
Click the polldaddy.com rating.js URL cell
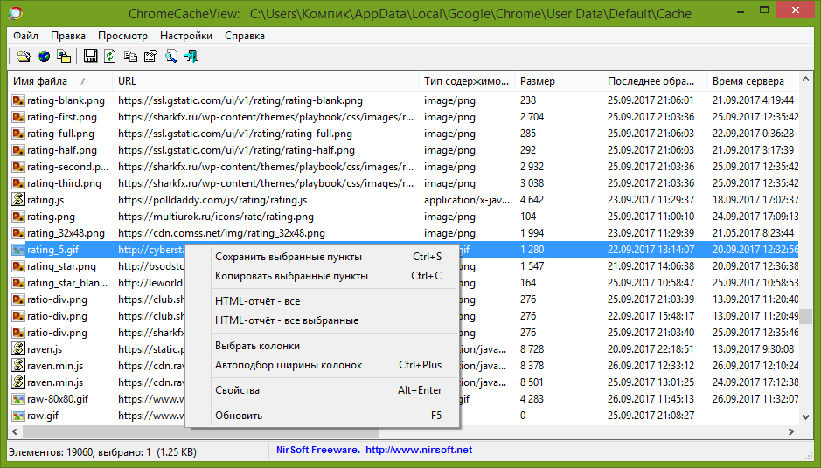[x=212, y=200]
